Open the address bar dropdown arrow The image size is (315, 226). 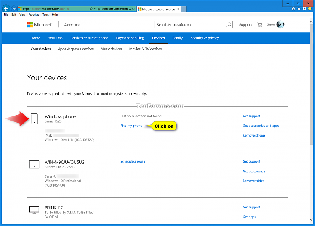tap(94, 9)
